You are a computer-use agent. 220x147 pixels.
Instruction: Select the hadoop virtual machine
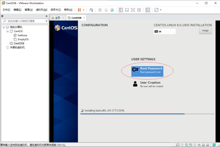coord(22,35)
